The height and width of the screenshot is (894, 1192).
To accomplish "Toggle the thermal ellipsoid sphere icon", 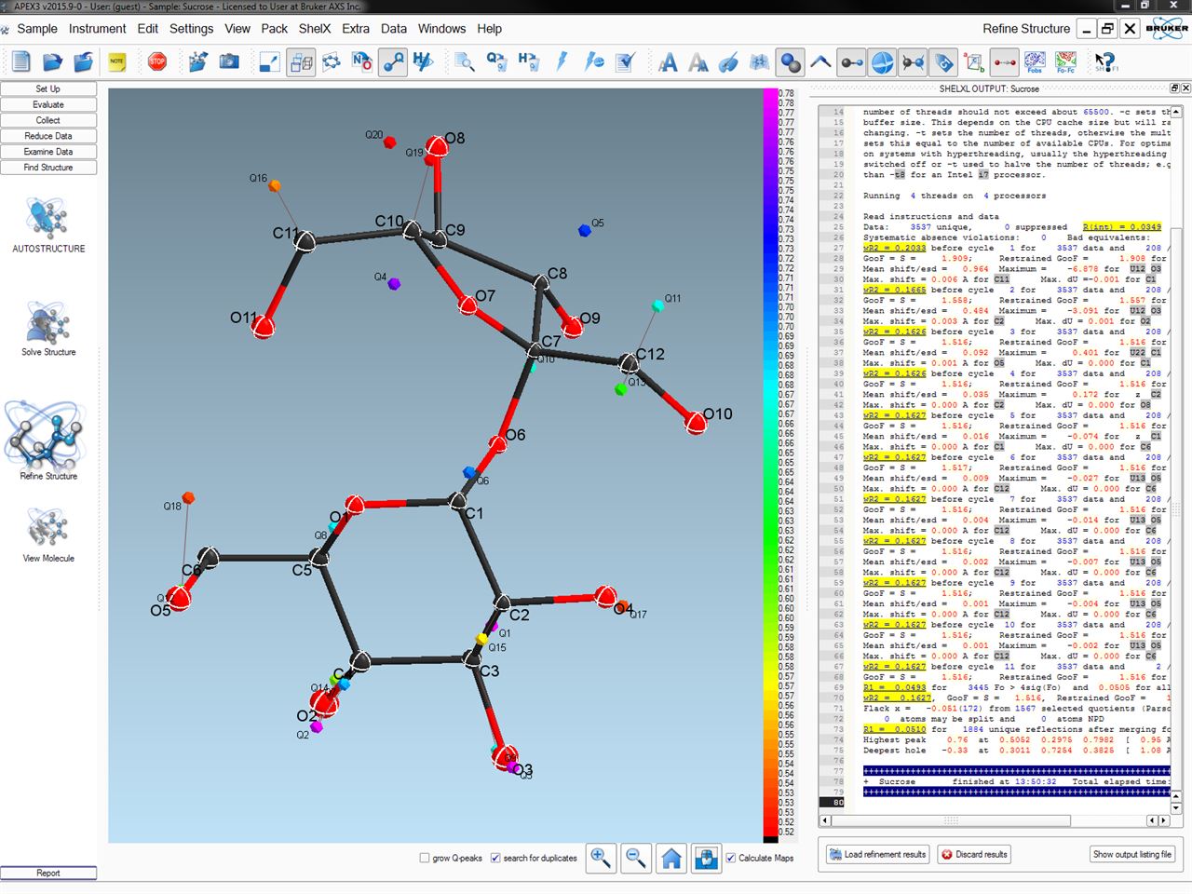I will (x=882, y=62).
